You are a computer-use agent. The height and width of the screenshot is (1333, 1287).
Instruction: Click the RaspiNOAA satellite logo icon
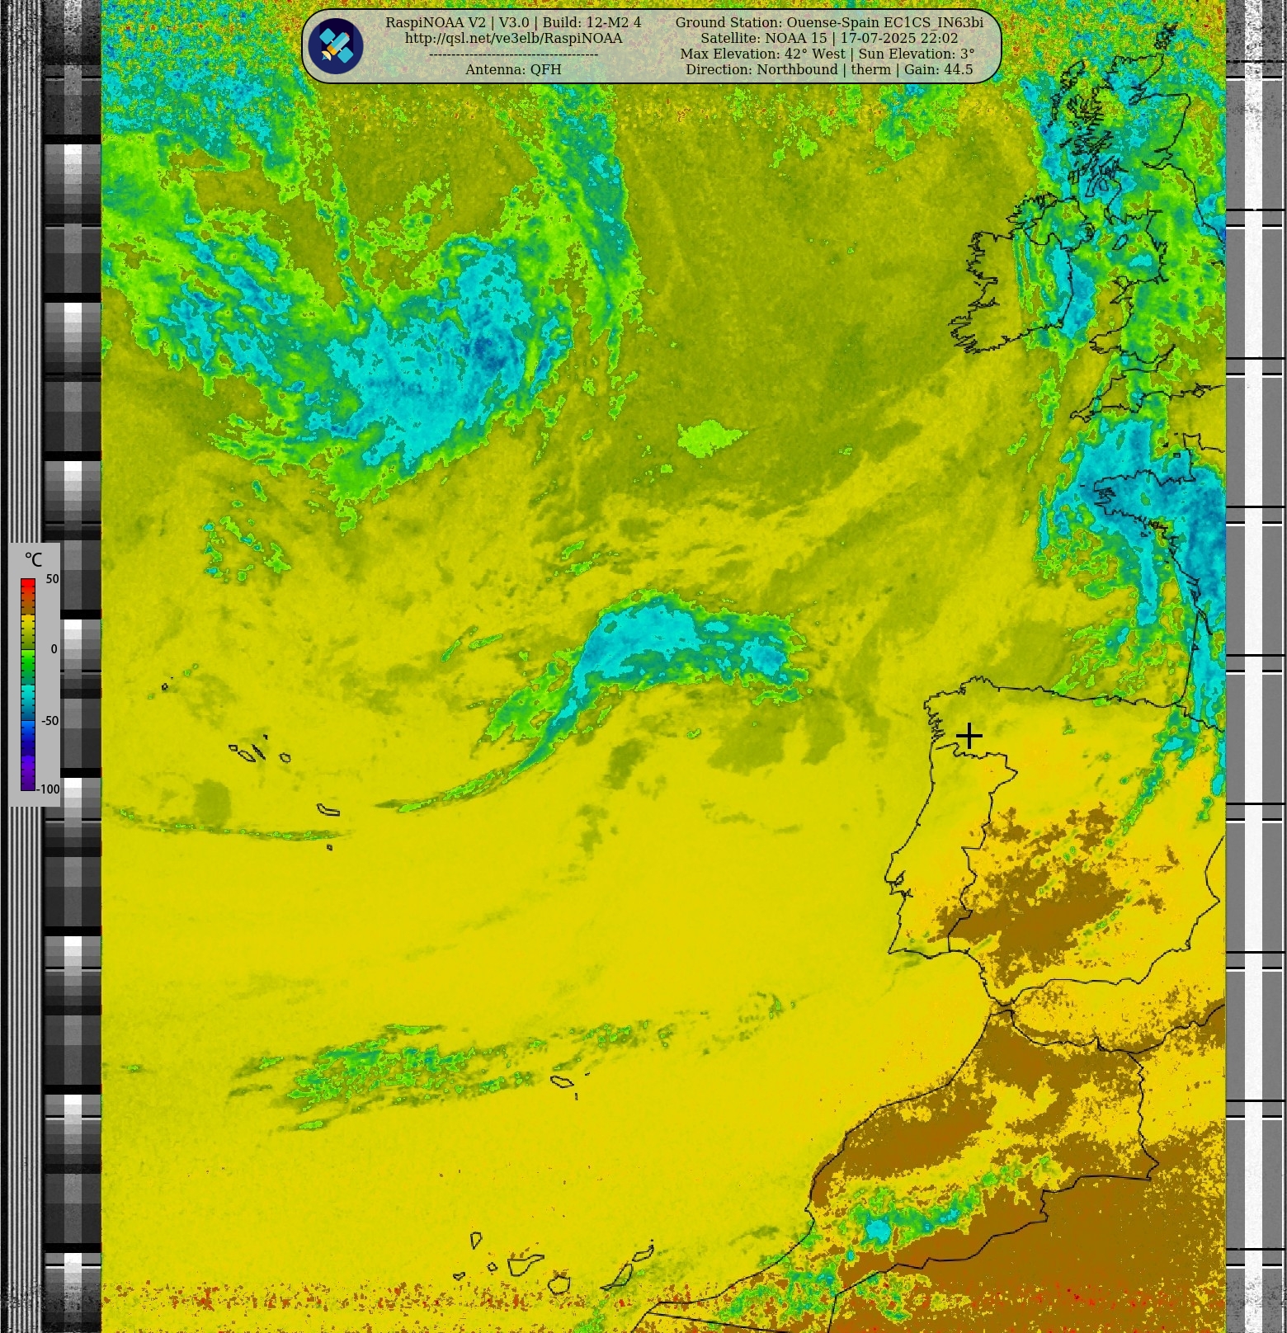pyautogui.click(x=336, y=46)
